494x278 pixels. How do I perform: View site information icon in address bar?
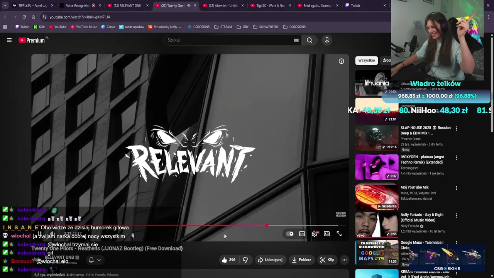(44, 17)
